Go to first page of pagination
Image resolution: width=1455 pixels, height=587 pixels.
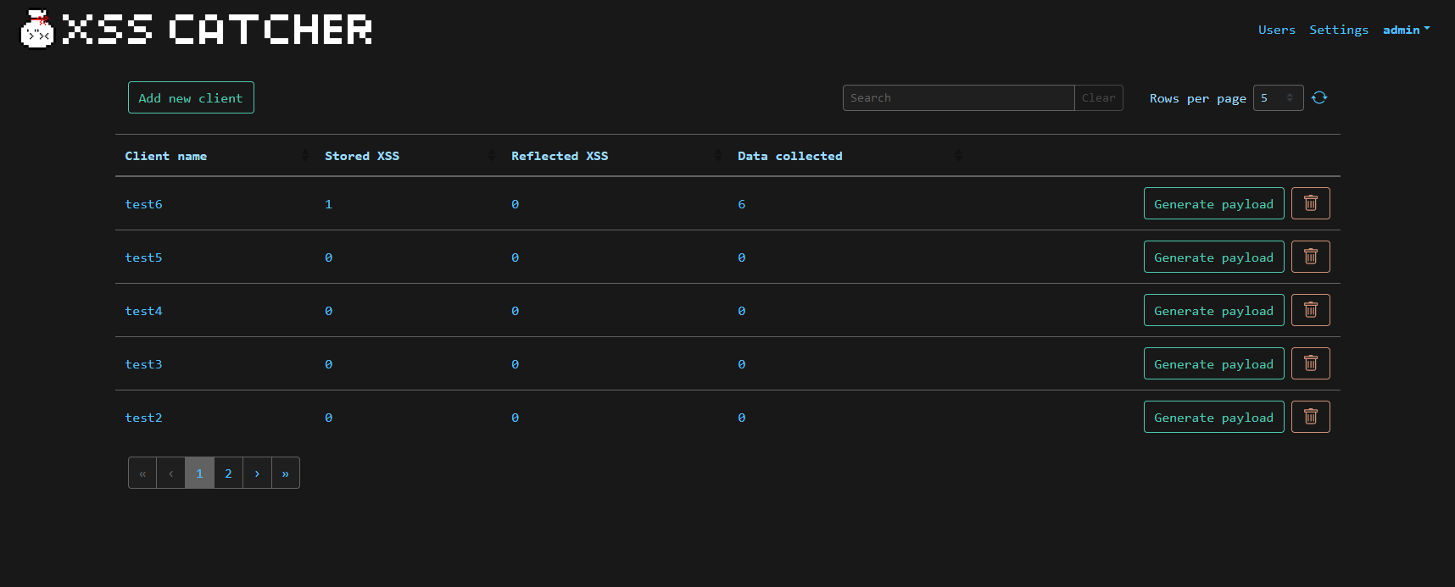point(142,473)
